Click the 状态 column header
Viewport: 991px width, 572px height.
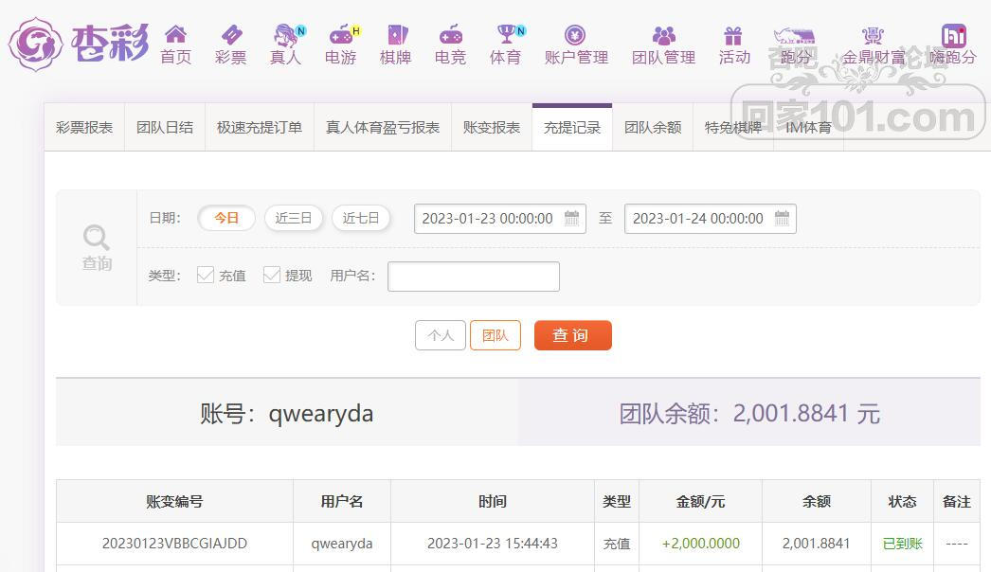902,501
